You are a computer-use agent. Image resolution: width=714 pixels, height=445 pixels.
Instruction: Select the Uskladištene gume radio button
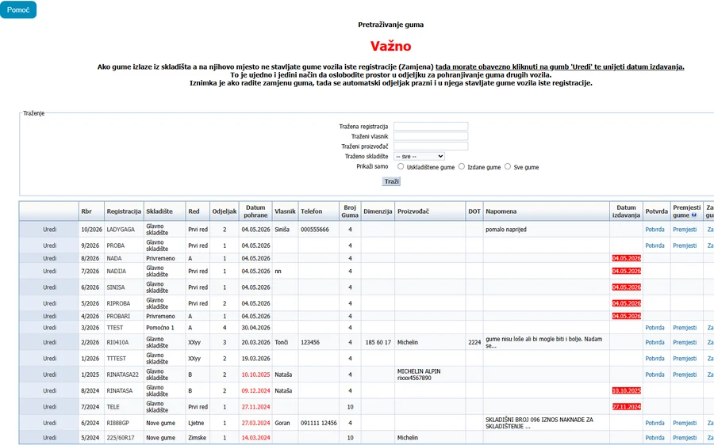pyautogui.click(x=401, y=166)
